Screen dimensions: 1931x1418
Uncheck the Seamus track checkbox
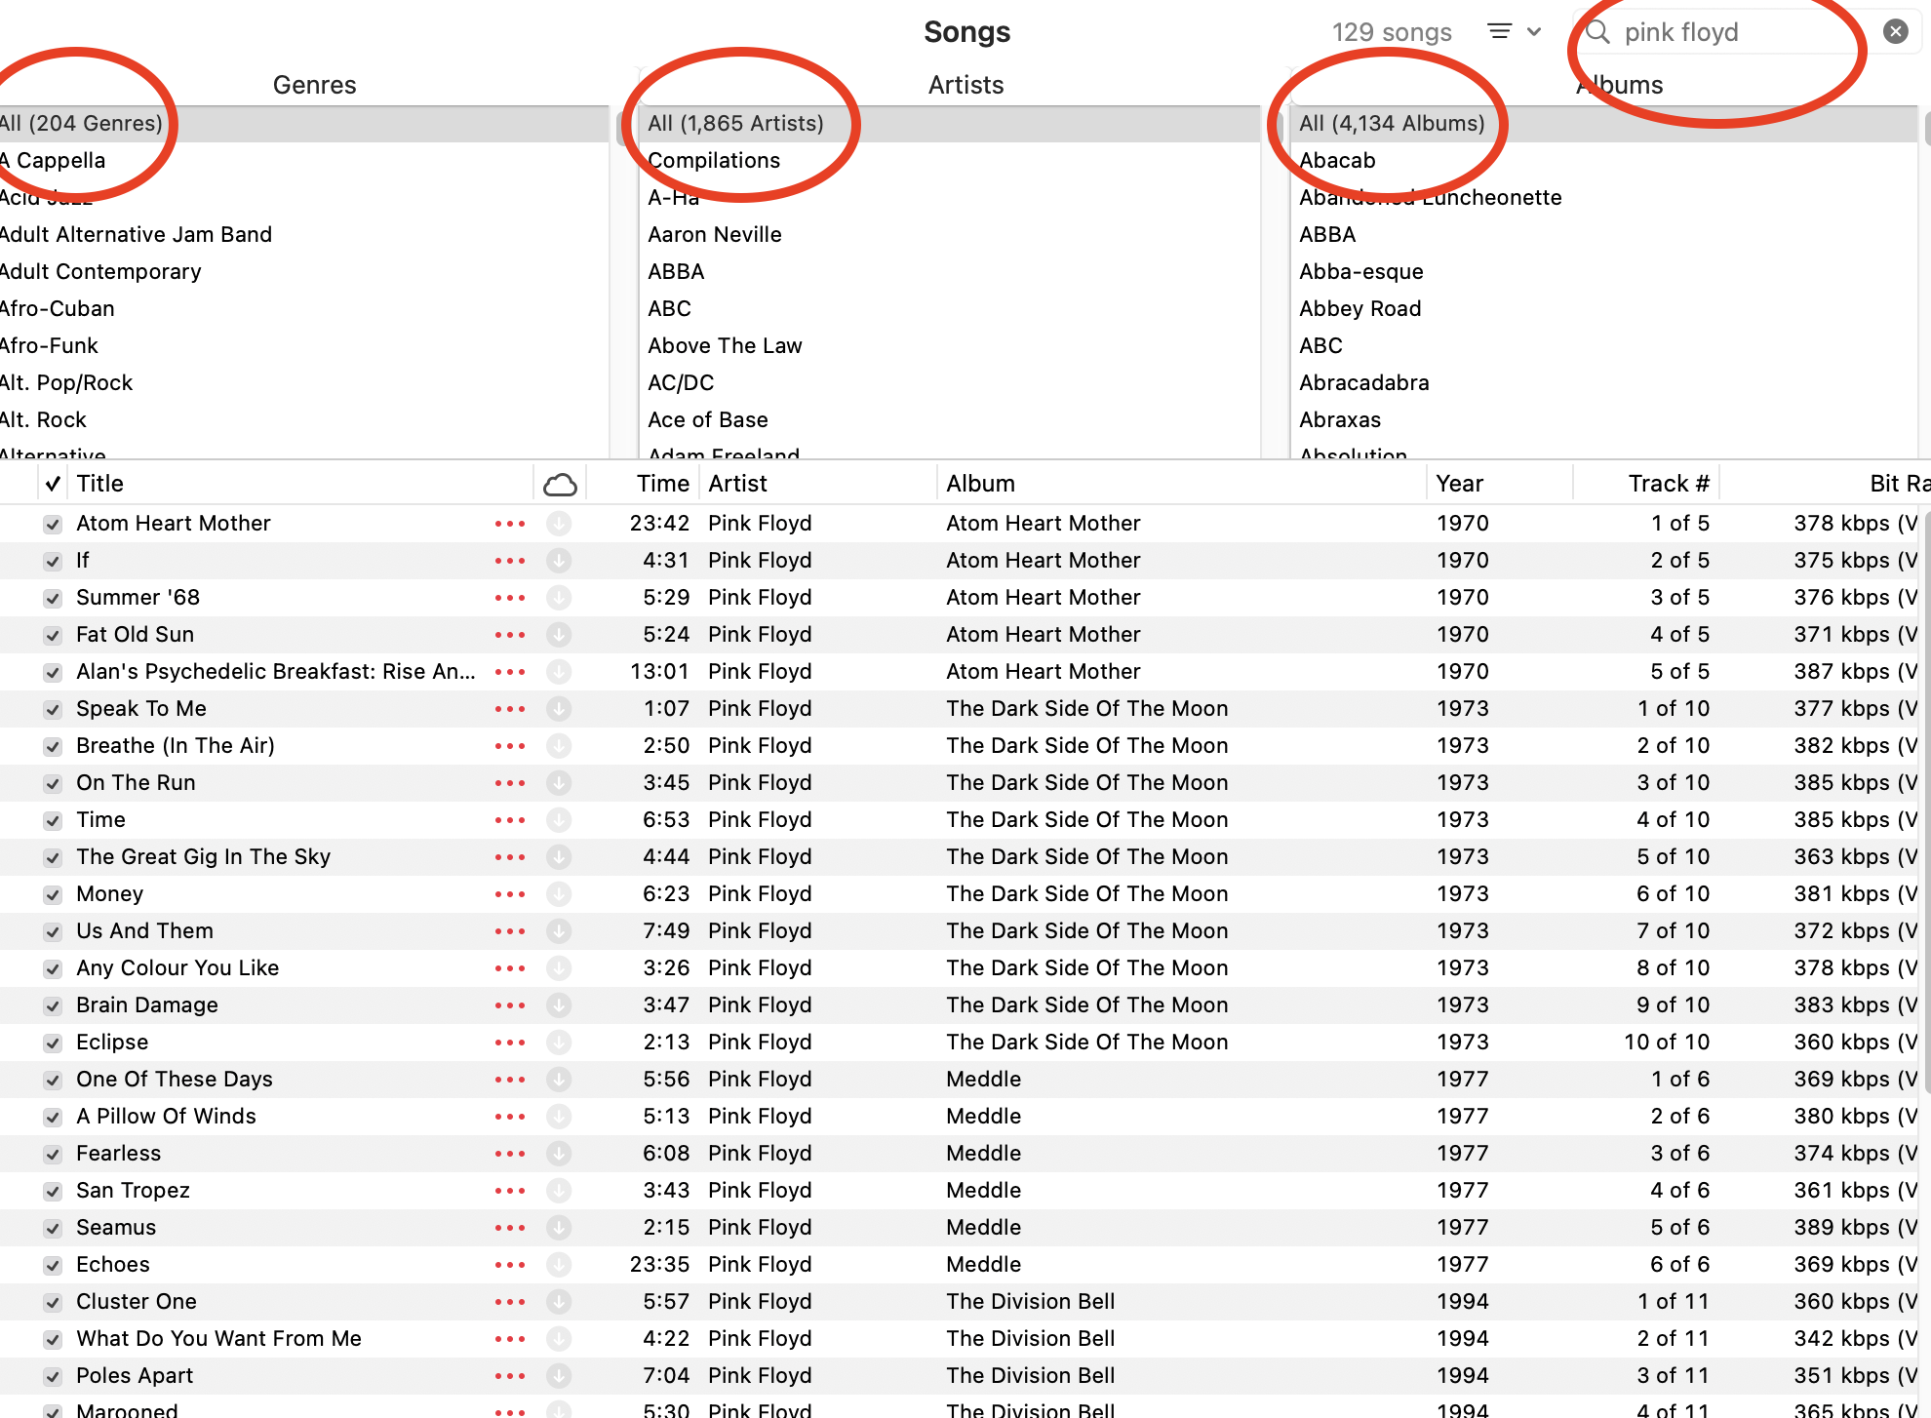(53, 1228)
